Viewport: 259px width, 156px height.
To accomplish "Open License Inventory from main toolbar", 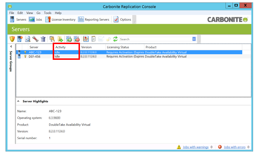I will tap(60, 19).
